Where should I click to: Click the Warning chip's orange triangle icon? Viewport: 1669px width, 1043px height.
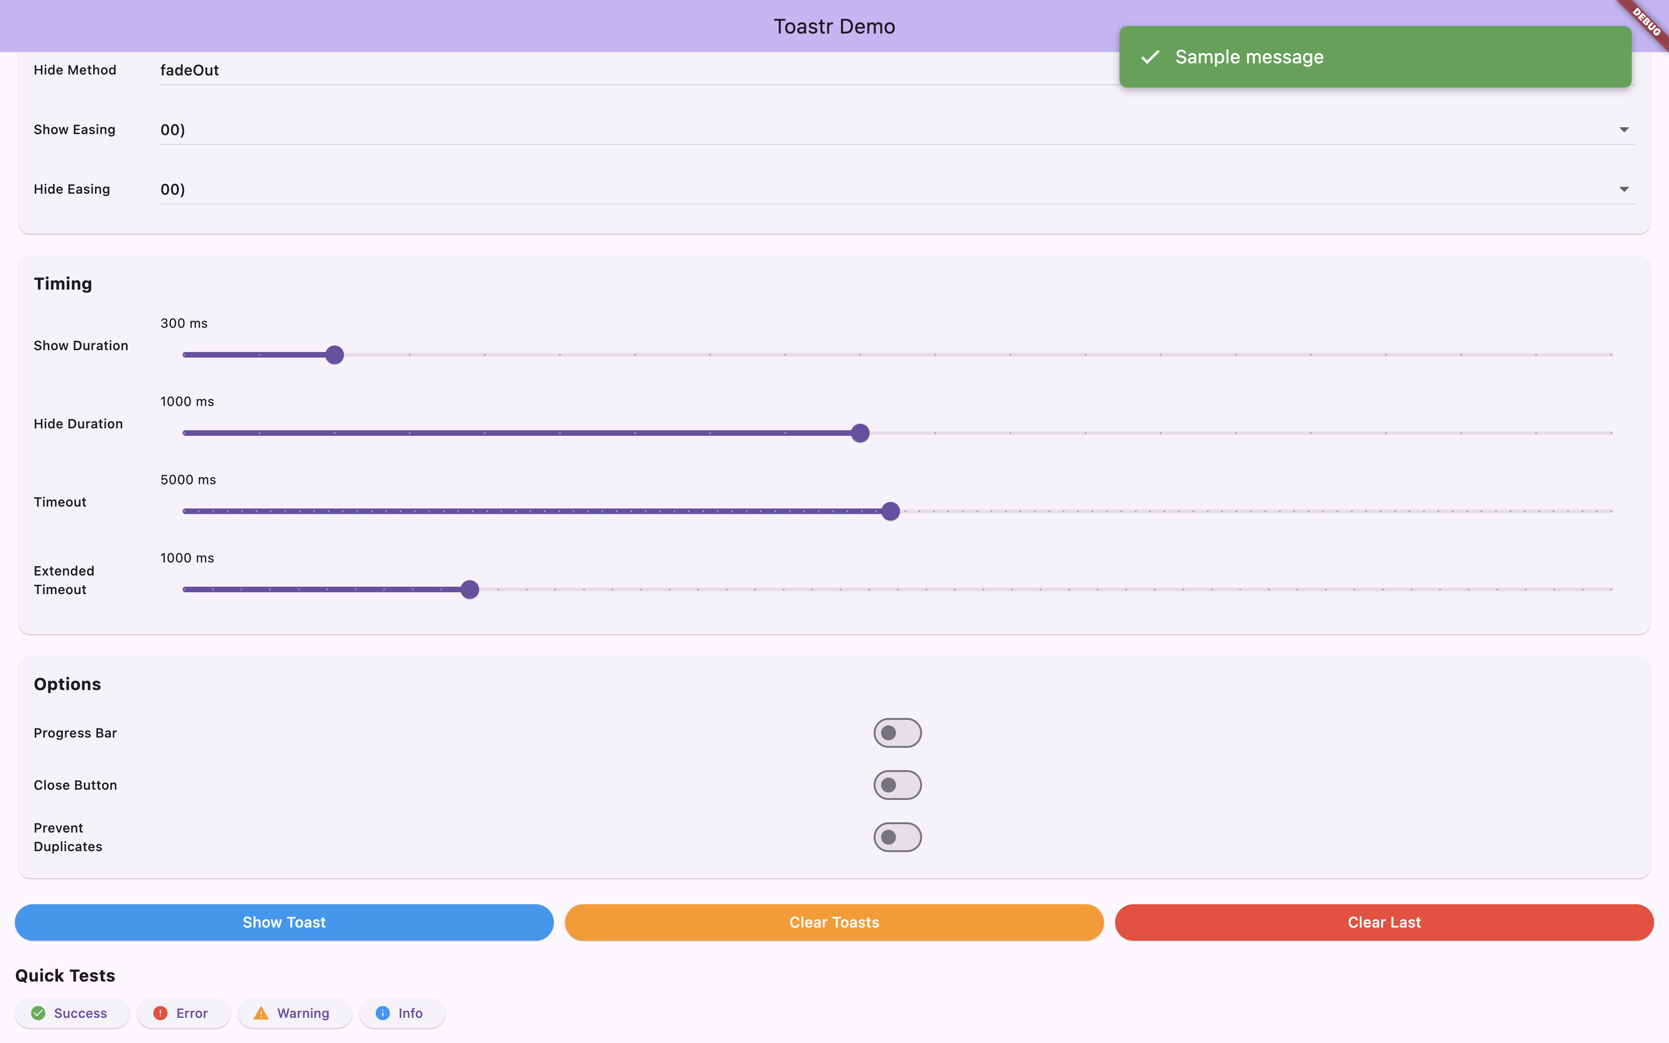(x=261, y=1013)
